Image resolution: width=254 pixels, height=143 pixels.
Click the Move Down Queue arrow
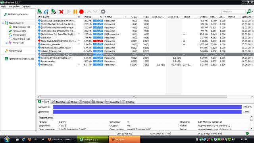tap(95, 12)
